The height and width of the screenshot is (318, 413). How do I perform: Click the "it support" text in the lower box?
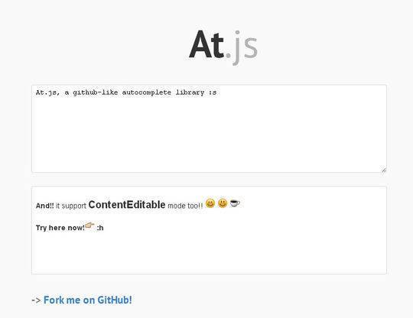(71, 206)
